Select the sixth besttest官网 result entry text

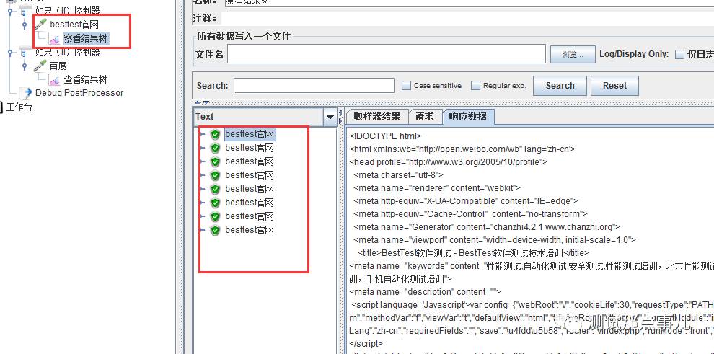coord(250,203)
